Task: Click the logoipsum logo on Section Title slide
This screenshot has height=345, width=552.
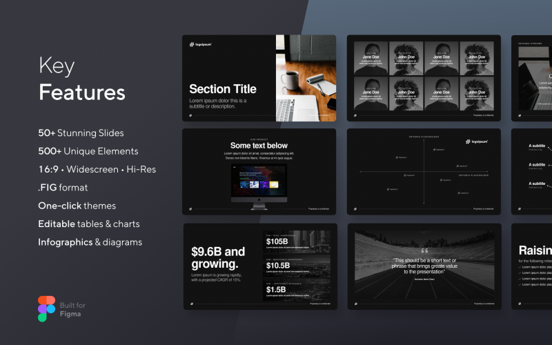Action: 200,44
